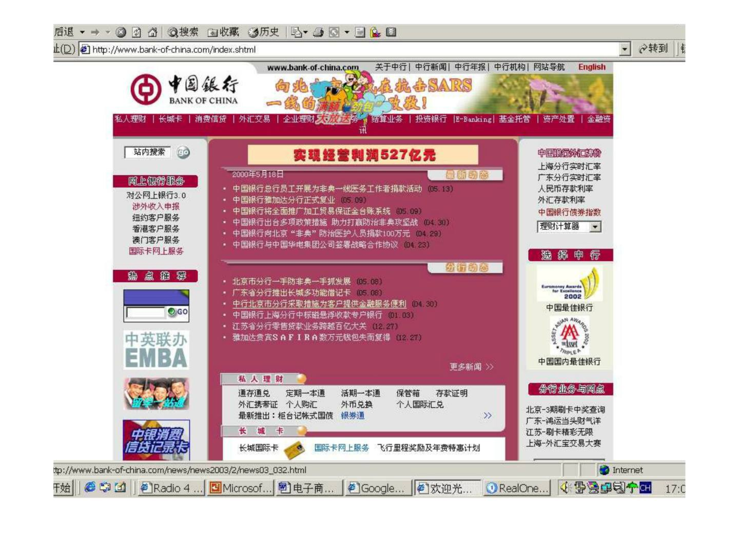The width and height of the screenshot is (739, 554).
Task: Switch to the RealOne taskbar window
Action: coord(517,488)
